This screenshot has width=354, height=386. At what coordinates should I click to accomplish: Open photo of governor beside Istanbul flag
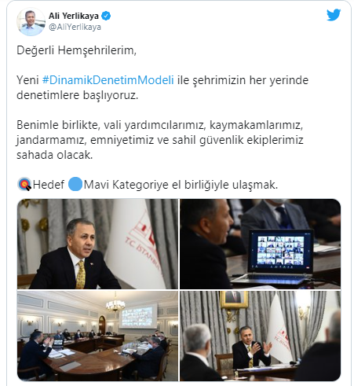click(x=97, y=244)
